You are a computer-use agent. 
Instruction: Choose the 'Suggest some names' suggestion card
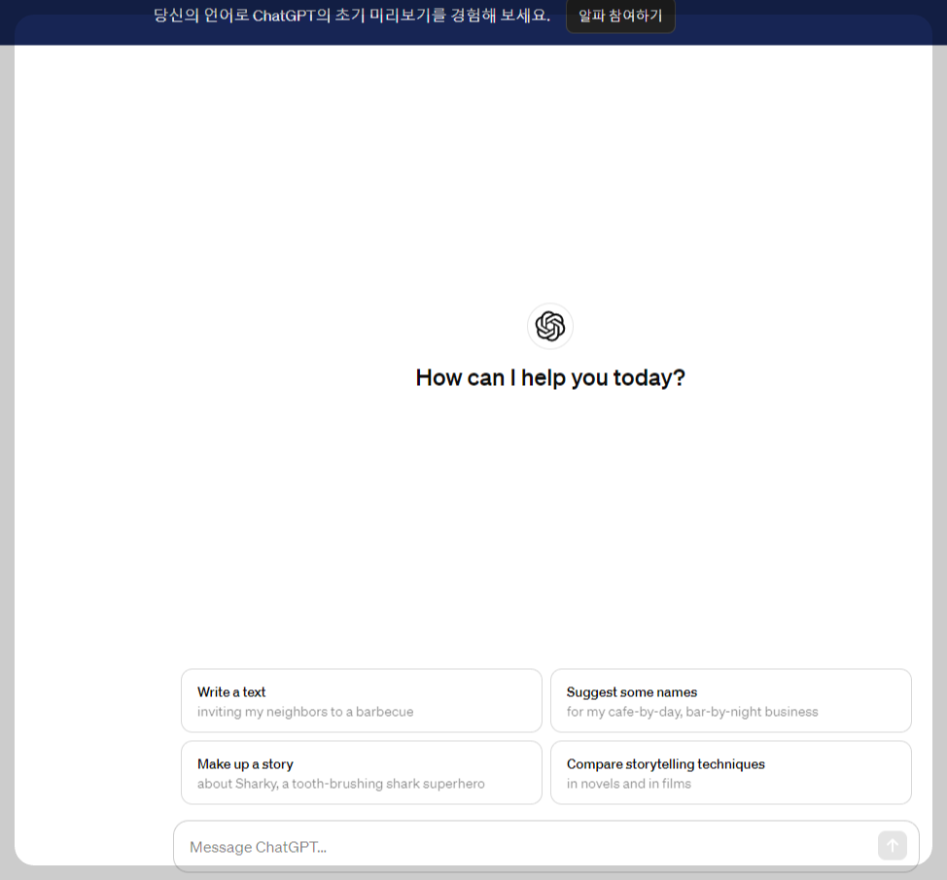(x=731, y=701)
